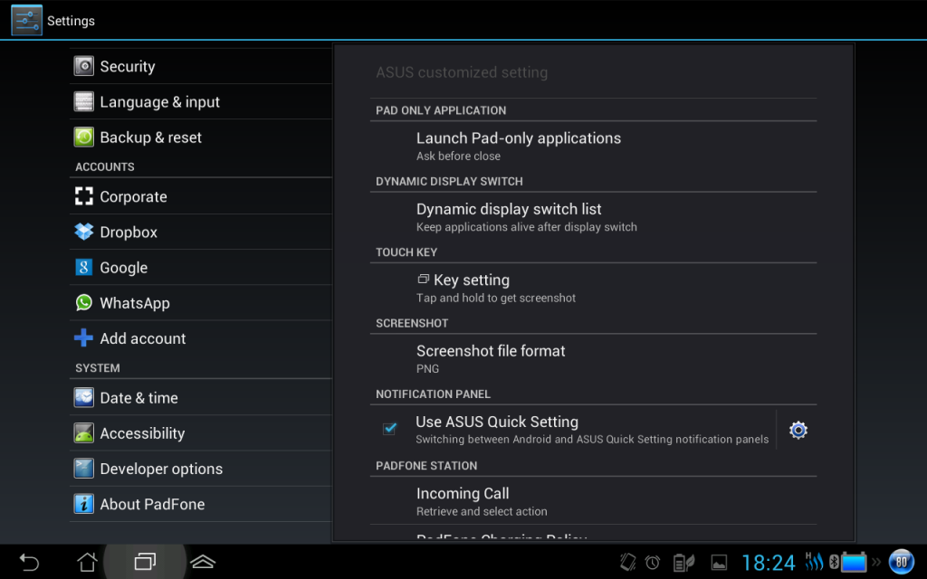Open Launch Pad-only applications option
Screen dimensions: 927x579
[593, 146]
